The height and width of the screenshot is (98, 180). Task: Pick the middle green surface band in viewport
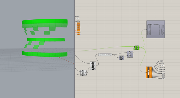[46, 40]
